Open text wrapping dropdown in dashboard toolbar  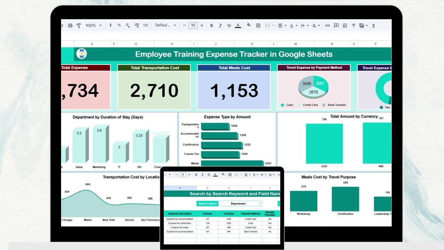coord(304,25)
